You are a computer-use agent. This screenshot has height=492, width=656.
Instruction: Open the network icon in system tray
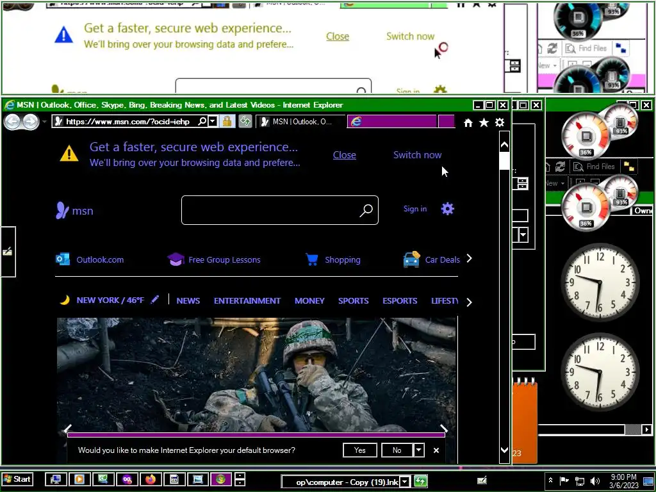(579, 481)
